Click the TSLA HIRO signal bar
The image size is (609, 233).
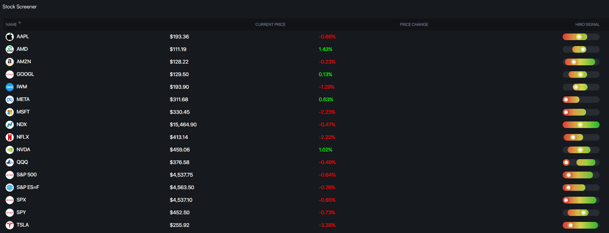tap(581, 225)
